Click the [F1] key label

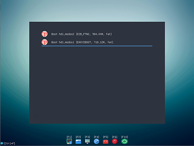click(x=69, y=137)
